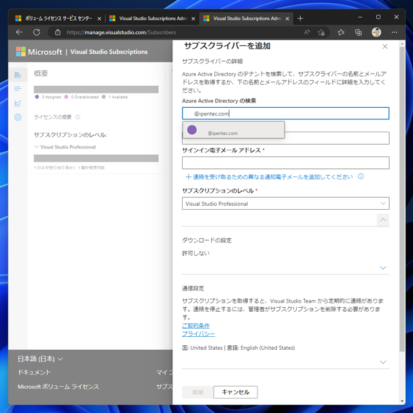The width and height of the screenshot is (413, 413).
Task: Click the 0 Assigned legend label
Action: click(52, 97)
